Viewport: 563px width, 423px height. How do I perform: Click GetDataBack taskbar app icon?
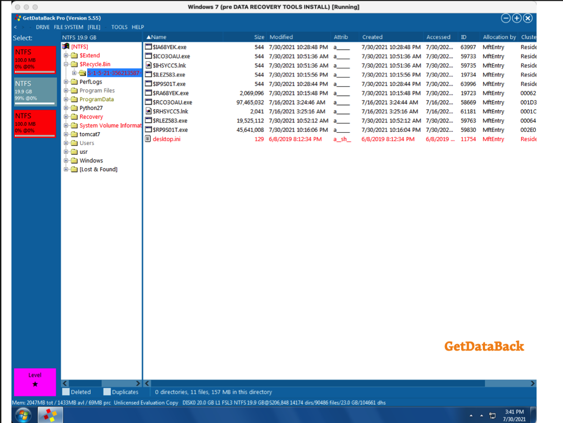(51, 415)
